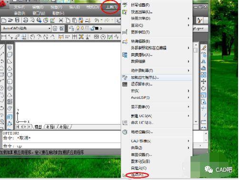Viewport: 240px width, 180px height.
Task: Select the Radius dimension tool
Action: (x=32, y=37)
